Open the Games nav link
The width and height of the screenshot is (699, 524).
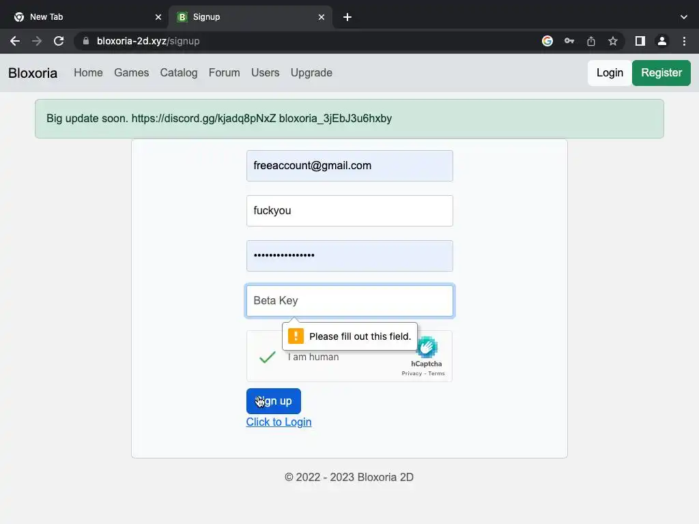point(132,72)
